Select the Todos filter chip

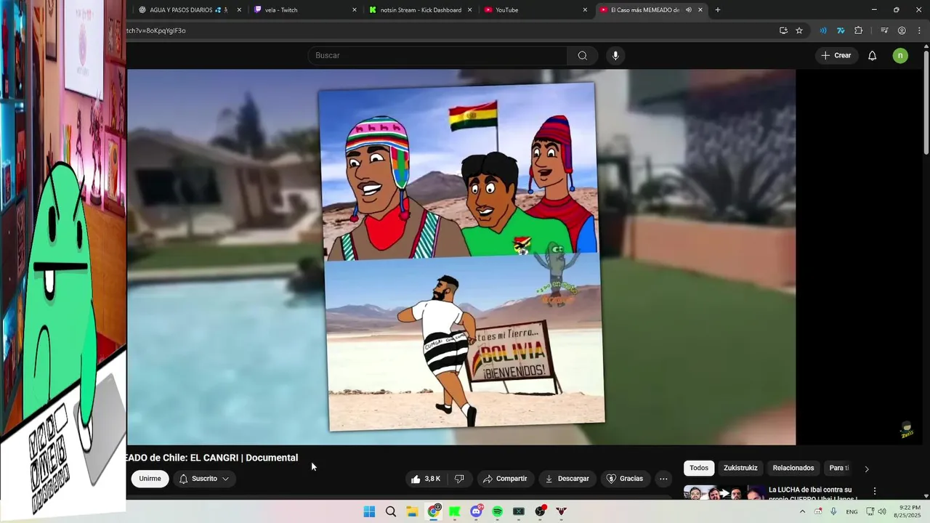(699, 469)
